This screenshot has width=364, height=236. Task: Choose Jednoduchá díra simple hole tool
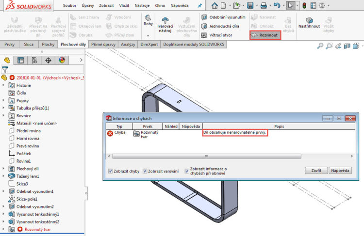tap(220, 26)
